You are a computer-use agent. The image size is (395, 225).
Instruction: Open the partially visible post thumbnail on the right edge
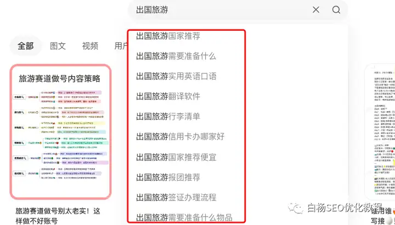380,132
